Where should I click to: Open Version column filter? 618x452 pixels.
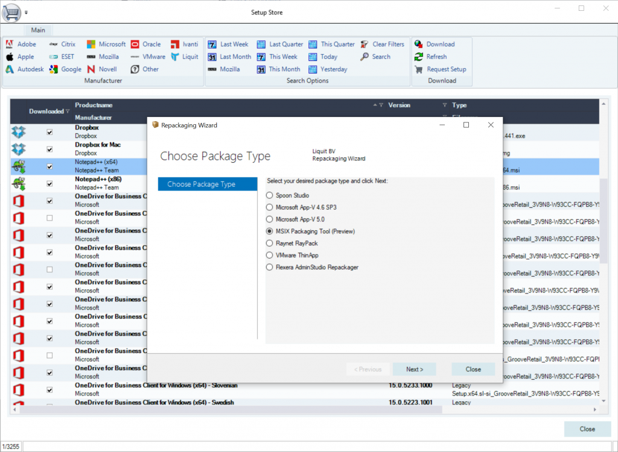[x=445, y=105]
